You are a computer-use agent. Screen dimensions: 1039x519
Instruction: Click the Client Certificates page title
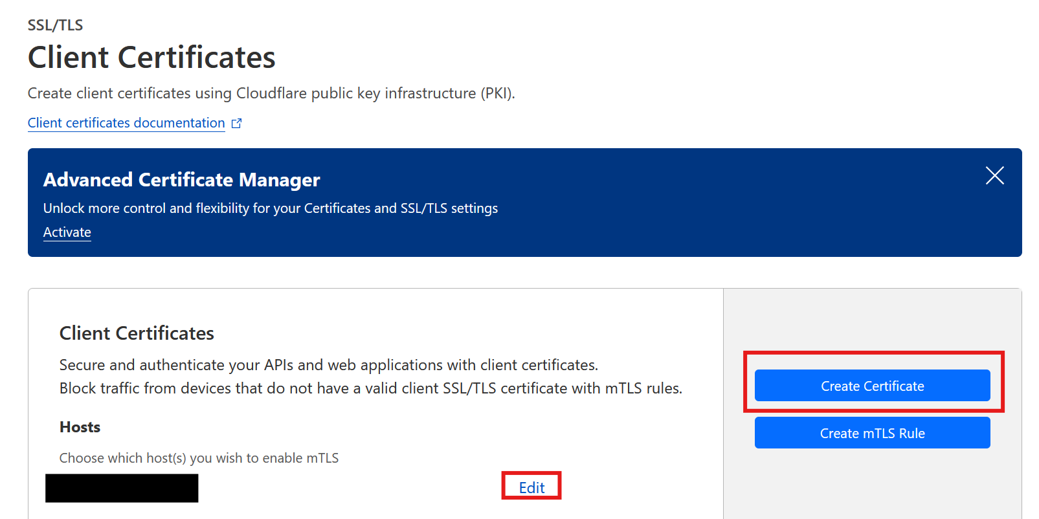[x=151, y=57]
